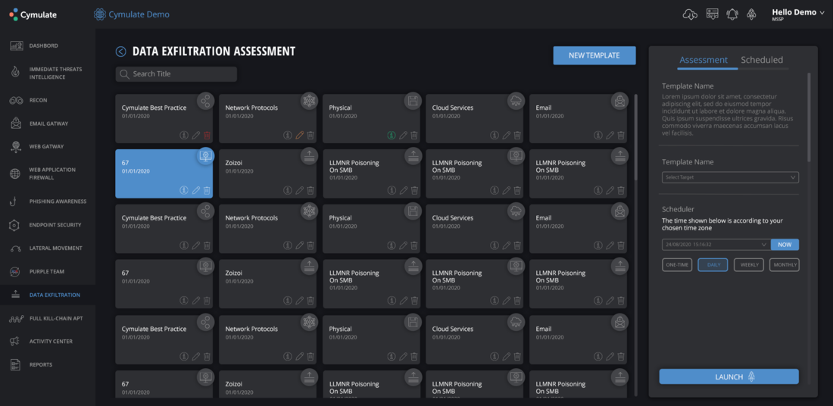This screenshot has width=833, height=406.
Task: Open the Dashbord sidebar icon
Action: 16,45
